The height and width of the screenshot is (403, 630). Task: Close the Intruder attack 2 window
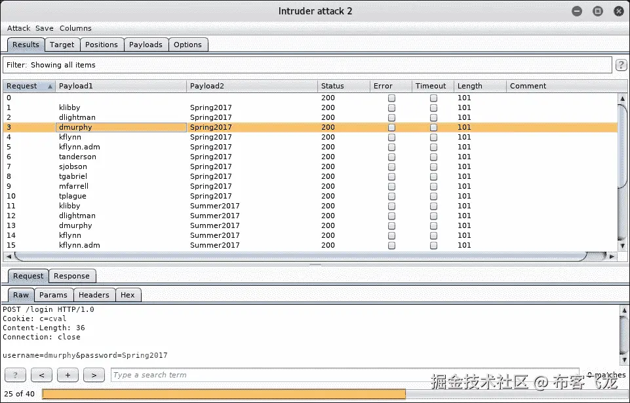coord(619,11)
